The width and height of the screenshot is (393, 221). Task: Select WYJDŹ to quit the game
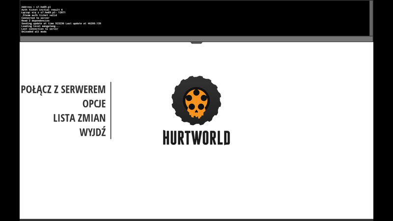coord(92,132)
